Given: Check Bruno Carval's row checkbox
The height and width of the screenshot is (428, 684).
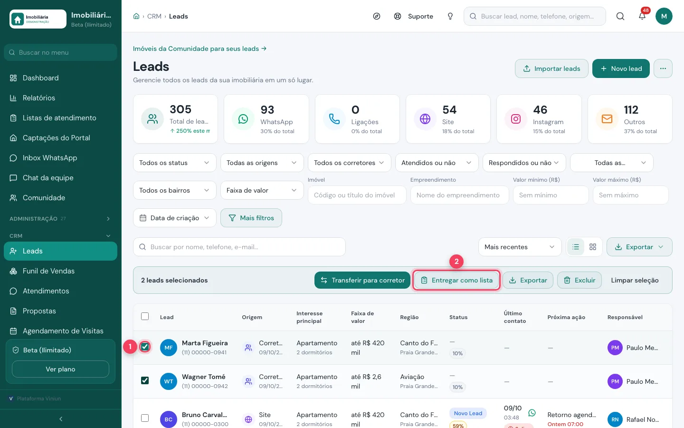Looking at the screenshot, I should coord(145,418).
